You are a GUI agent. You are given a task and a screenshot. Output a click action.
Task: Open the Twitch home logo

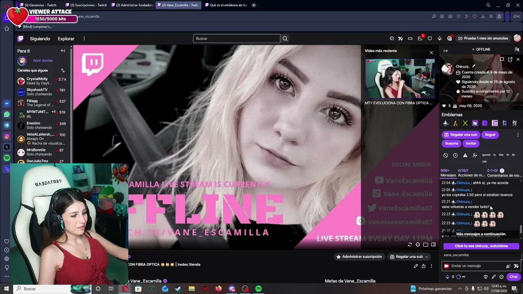pos(20,39)
